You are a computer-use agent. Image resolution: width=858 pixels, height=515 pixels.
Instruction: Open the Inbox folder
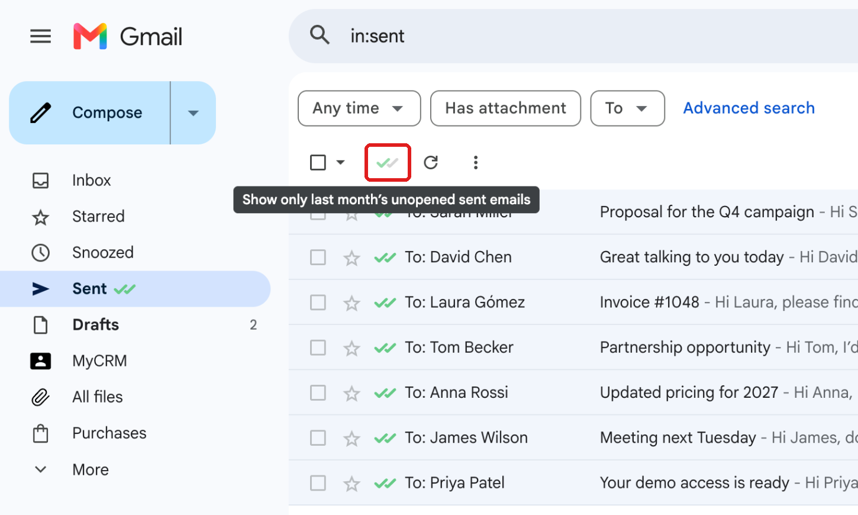pos(92,180)
